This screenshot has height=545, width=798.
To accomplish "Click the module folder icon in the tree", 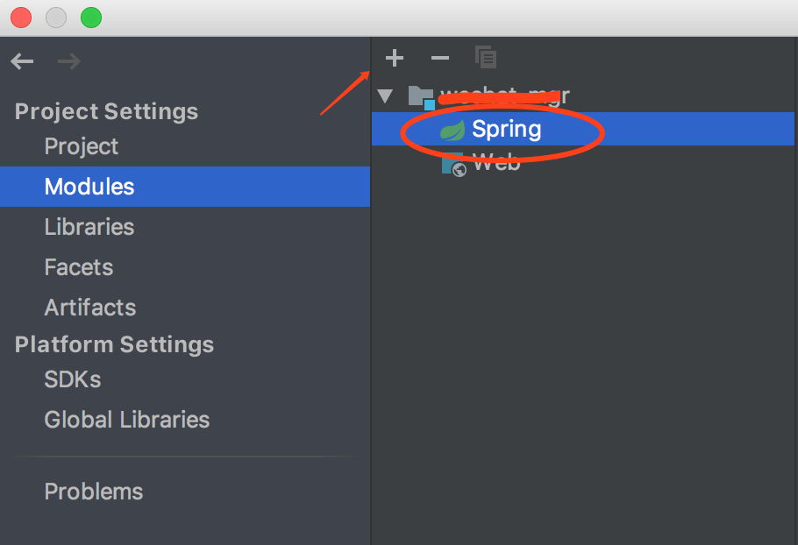I will (420, 96).
